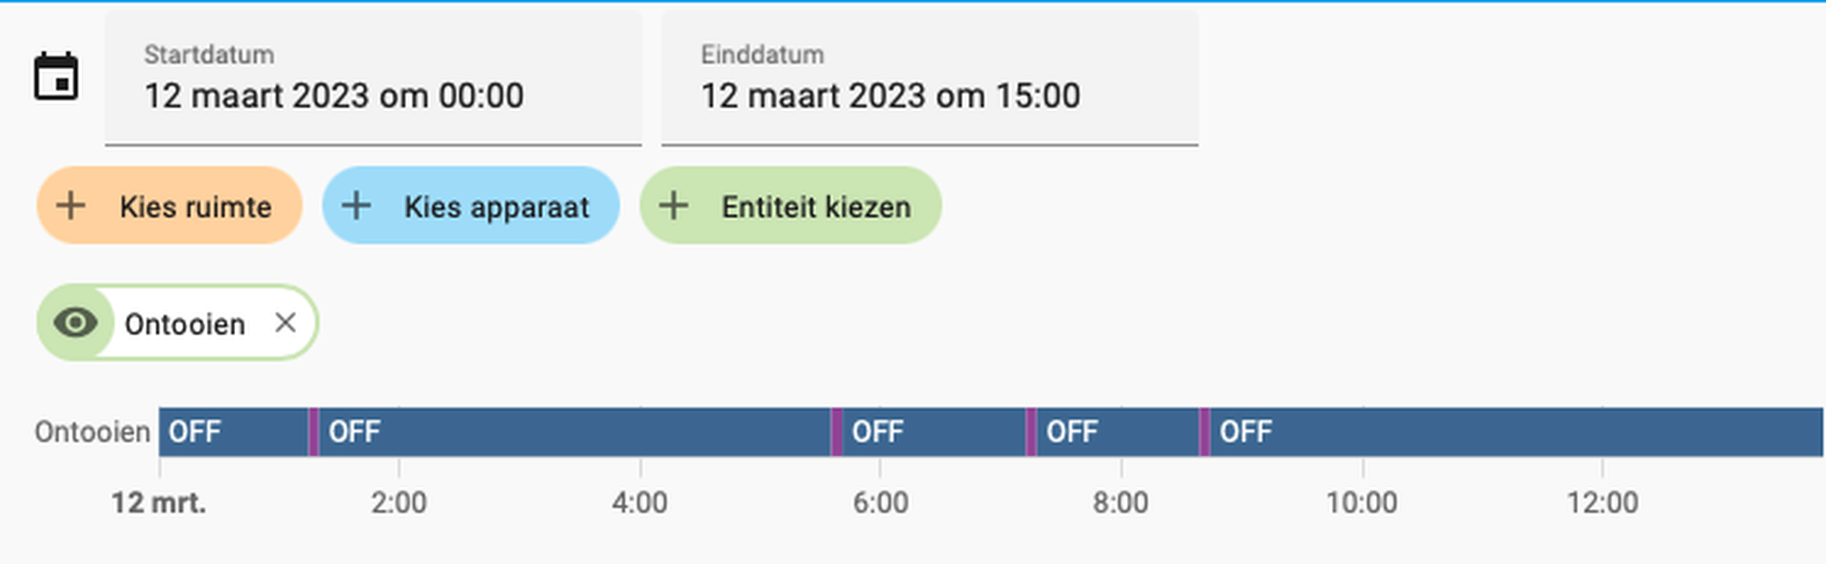Viewport: 1826px width, 564px height.
Task: Click the purple marker before 2:00
Action: pos(314,432)
